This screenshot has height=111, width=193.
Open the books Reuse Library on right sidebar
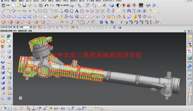pyautogui.click(x=190, y=58)
